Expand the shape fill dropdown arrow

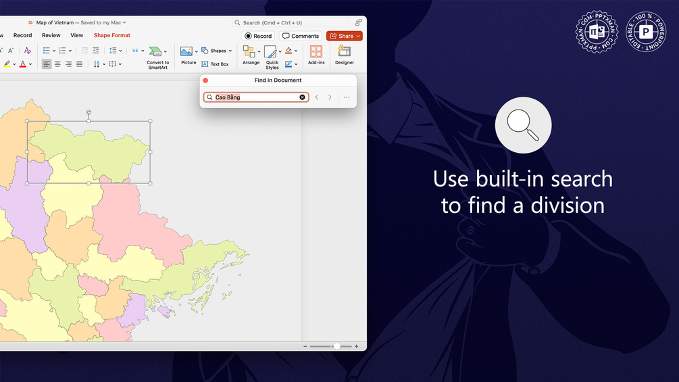296,51
